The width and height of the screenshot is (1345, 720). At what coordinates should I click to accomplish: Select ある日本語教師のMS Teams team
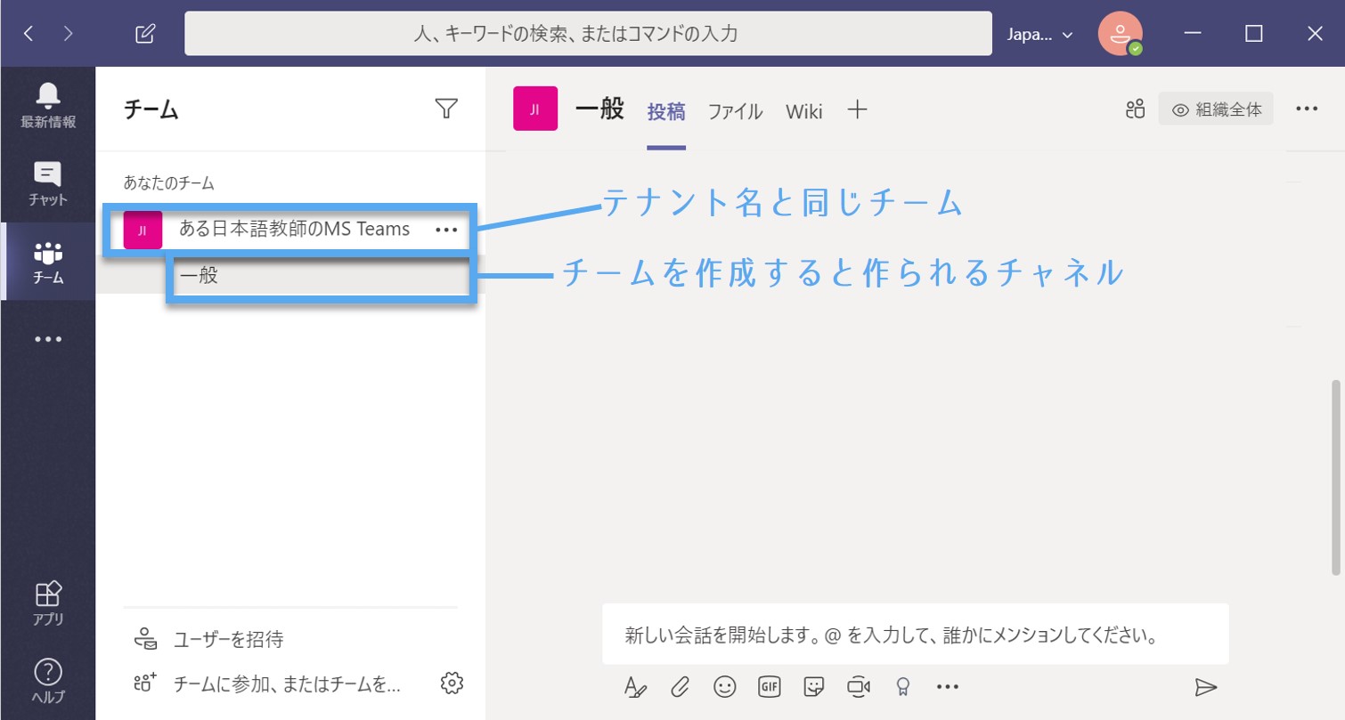pyautogui.click(x=294, y=230)
